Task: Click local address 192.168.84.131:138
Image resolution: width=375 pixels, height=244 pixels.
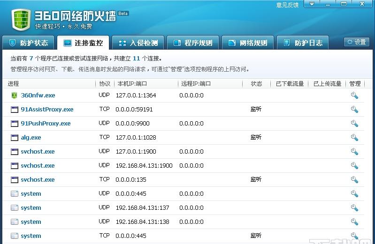Action: 143,222
